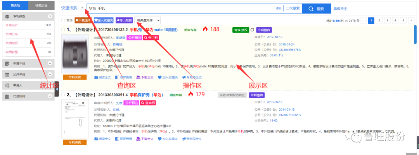Expand the 申请年份 filter section

pos(50,63)
